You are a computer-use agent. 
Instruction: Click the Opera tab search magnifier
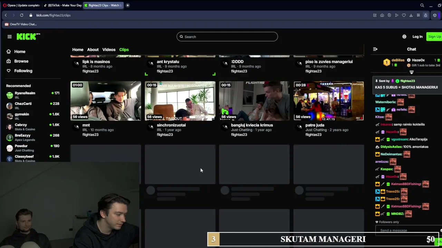tap(422, 5)
